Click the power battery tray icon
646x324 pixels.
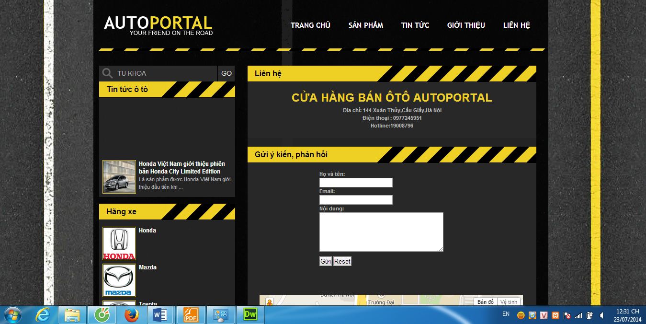tap(590, 315)
